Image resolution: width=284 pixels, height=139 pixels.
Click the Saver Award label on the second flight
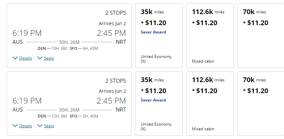[x=153, y=100]
